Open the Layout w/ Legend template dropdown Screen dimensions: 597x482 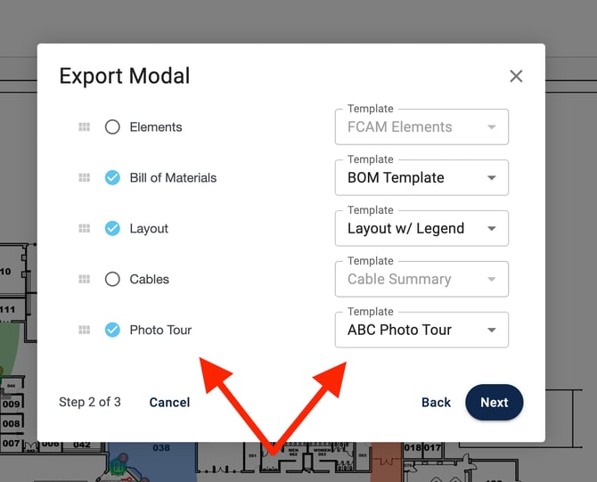(421, 229)
